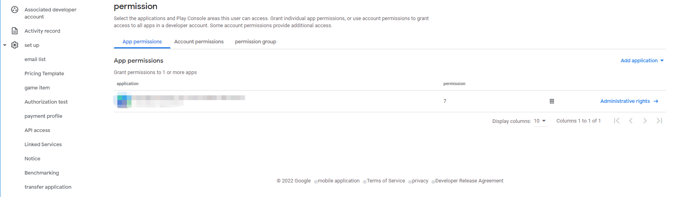Go to previous page arrow
Image resolution: width=677 pixels, height=197 pixels.
click(x=631, y=121)
